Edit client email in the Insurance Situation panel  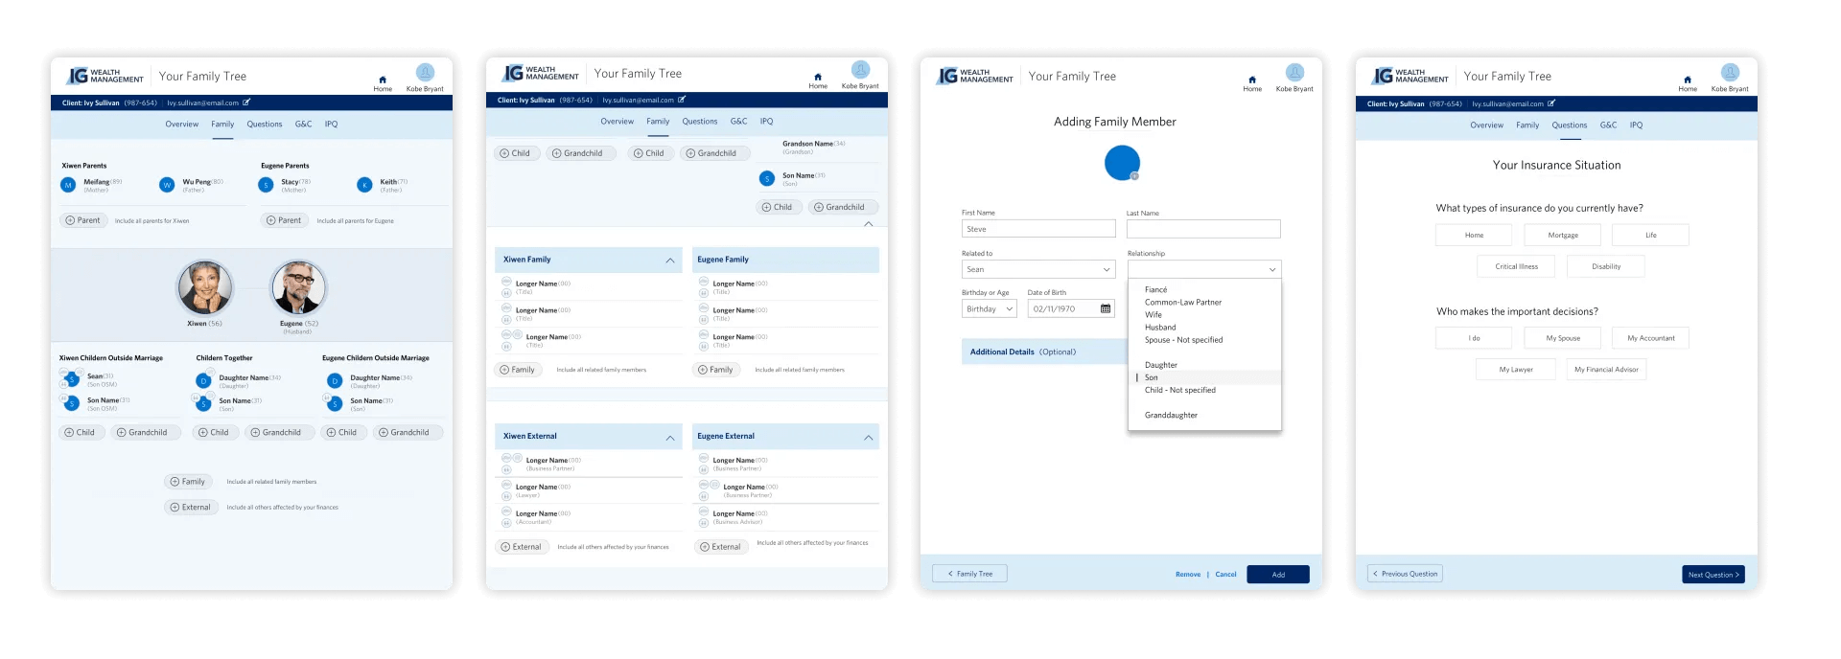1551,103
